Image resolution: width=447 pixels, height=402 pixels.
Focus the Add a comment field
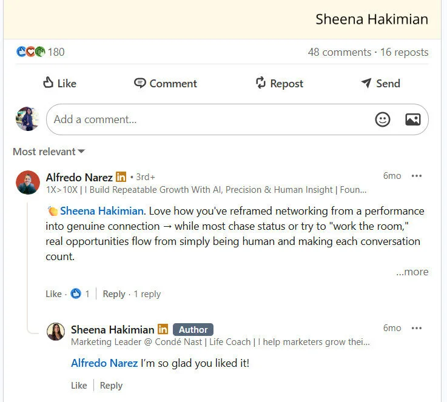(x=237, y=119)
